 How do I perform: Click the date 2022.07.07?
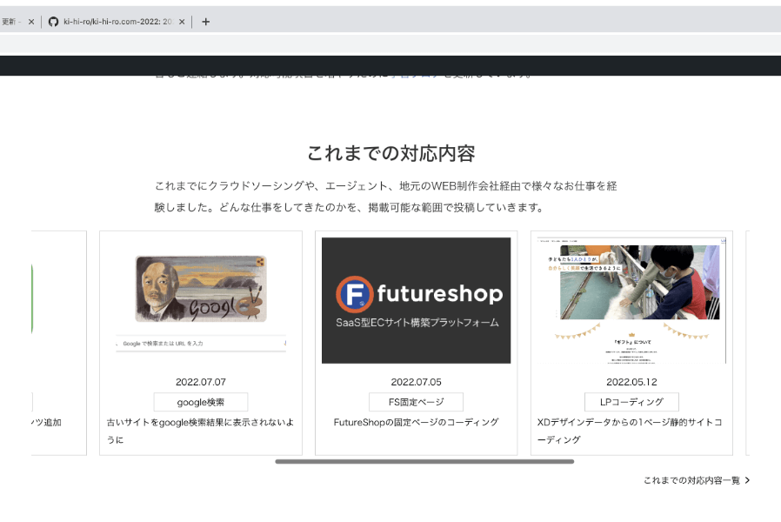pyautogui.click(x=201, y=382)
